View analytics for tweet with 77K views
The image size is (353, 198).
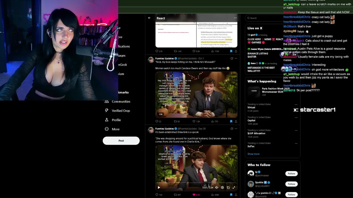point(215,121)
